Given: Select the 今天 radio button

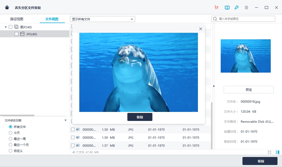Looking at the screenshot, I should pyautogui.click(x=11, y=133).
